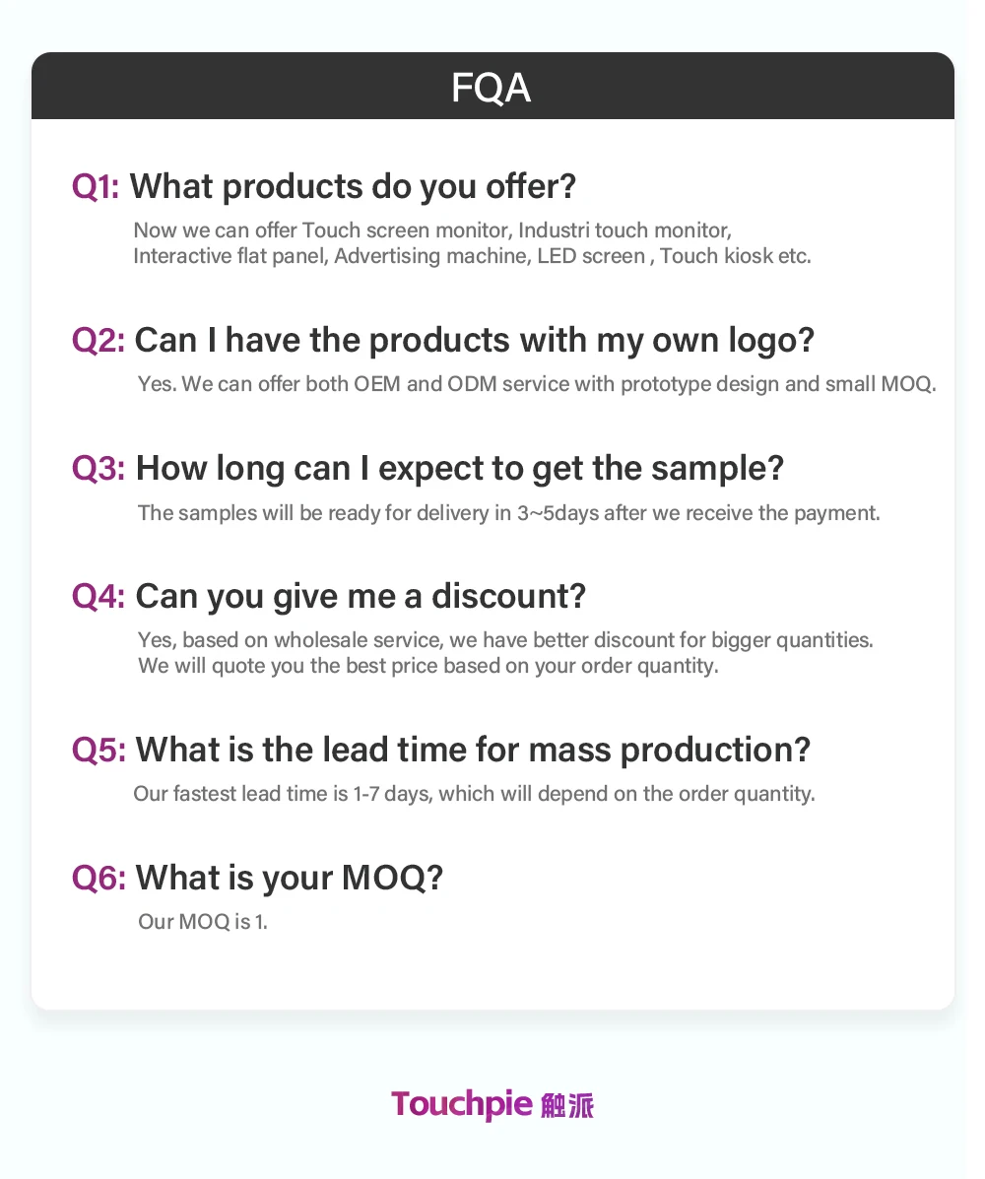Select the Q1 label
This screenshot has width=985, height=1179.
coord(96,186)
